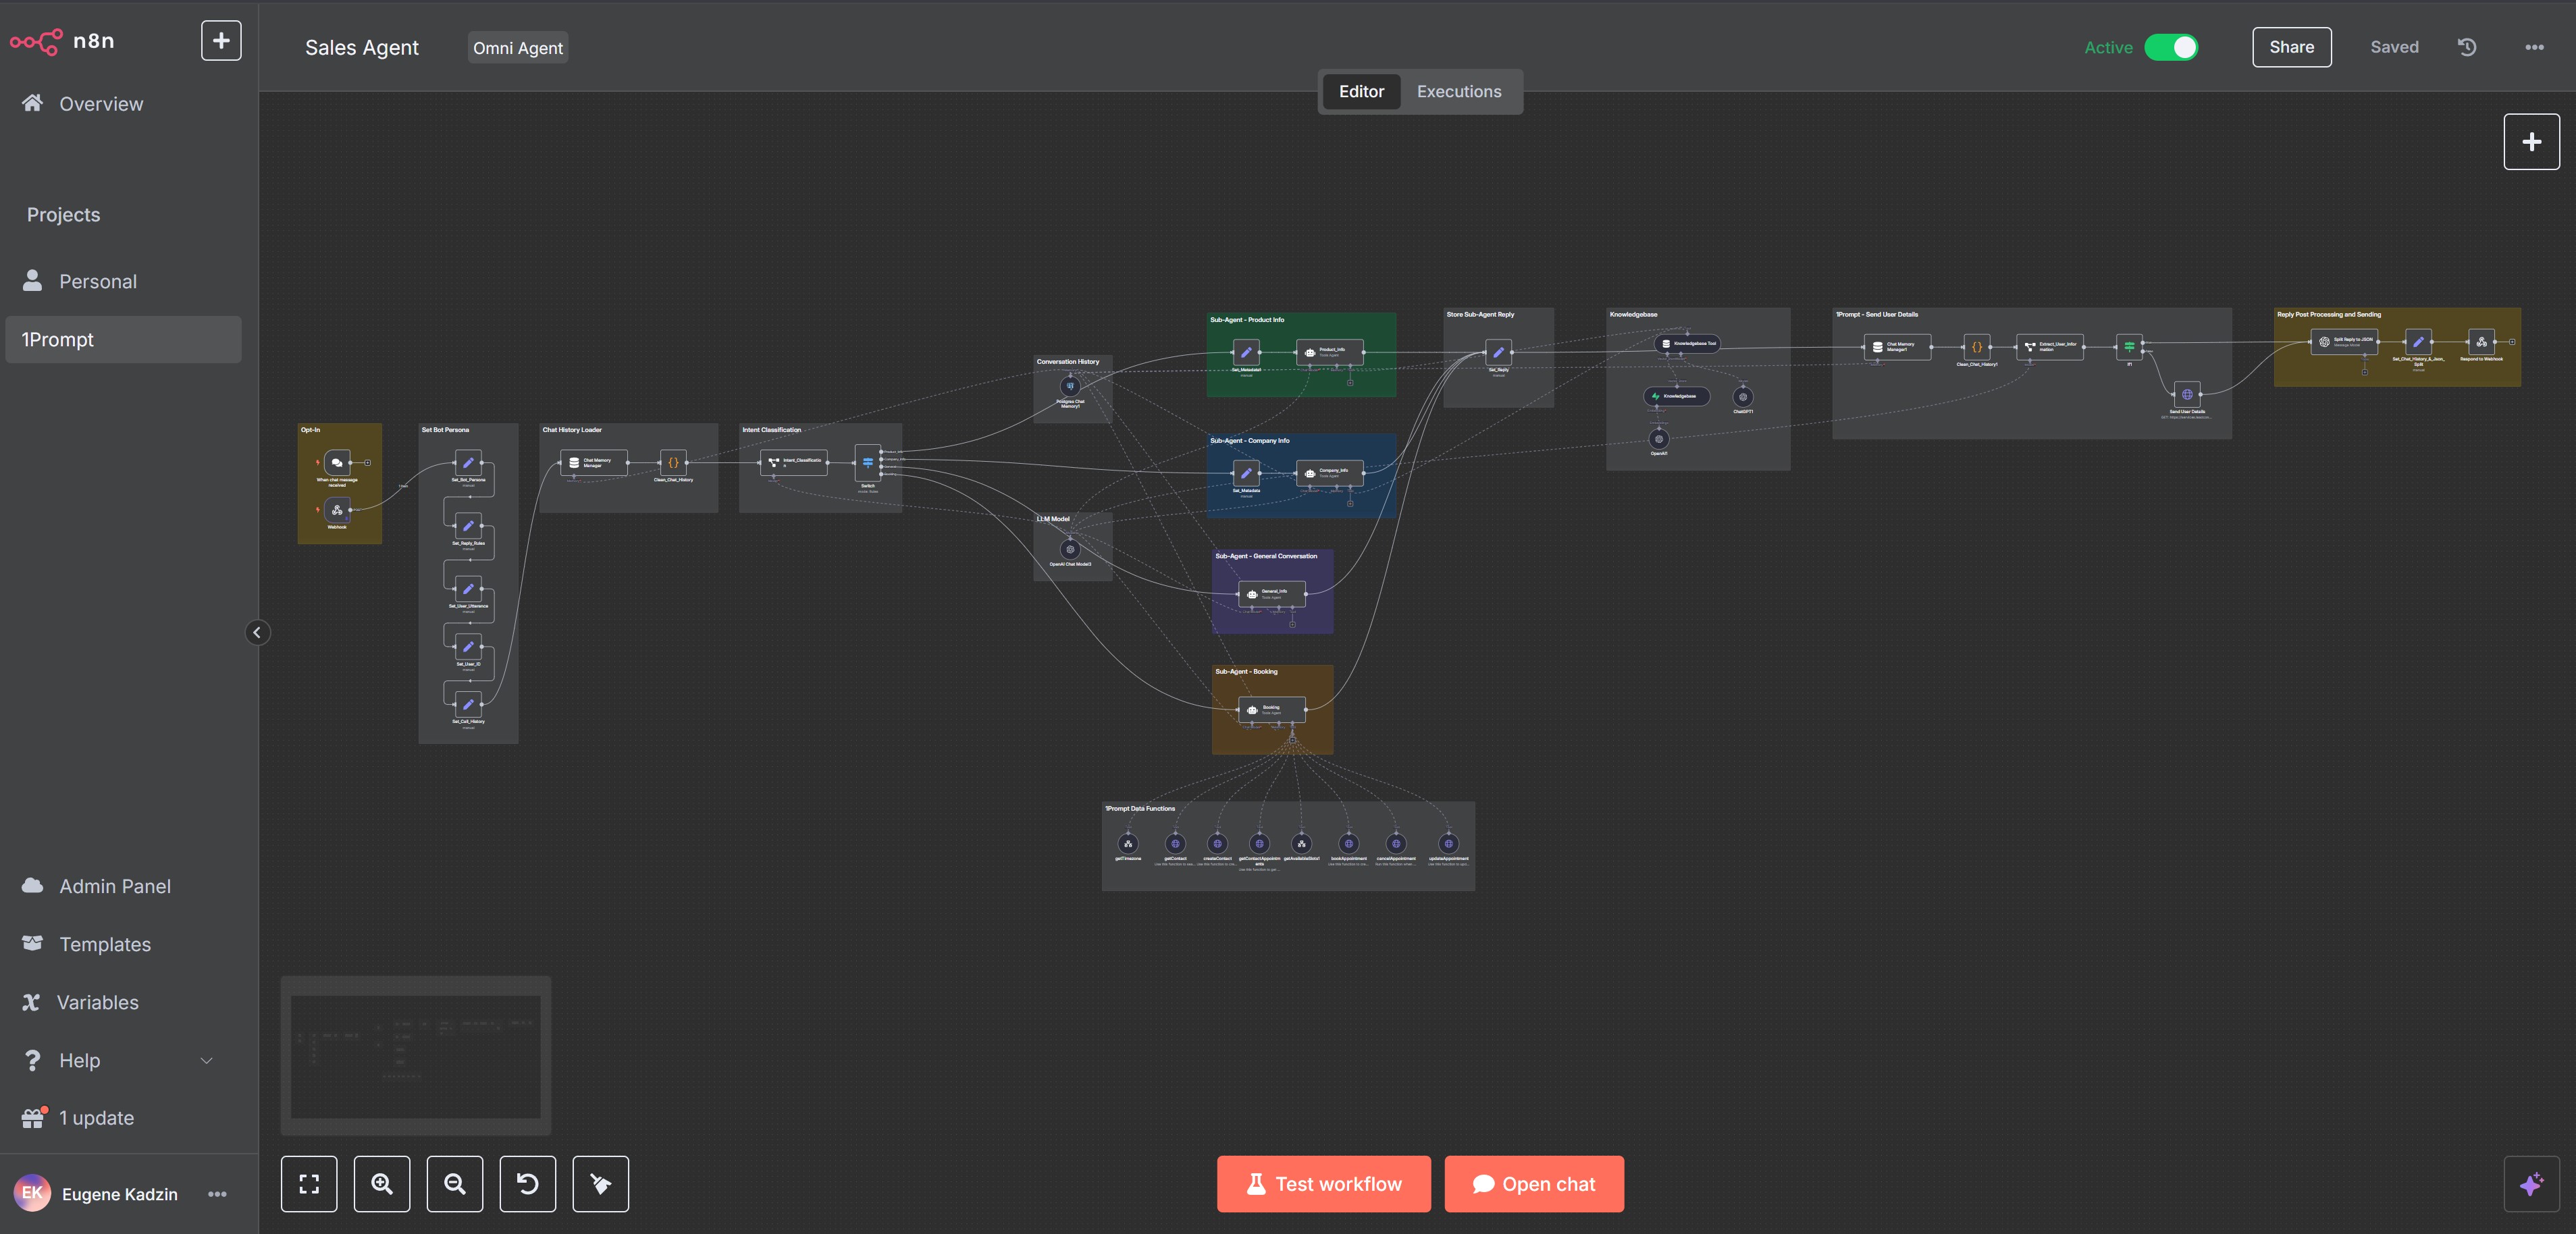Image resolution: width=2576 pixels, height=1234 pixels.
Task: Open Eugene Kadzin user options menu
Action: pyautogui.click(x=217, y=1194)
